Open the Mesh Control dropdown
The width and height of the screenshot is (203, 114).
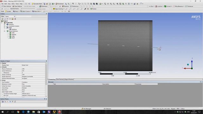pyautogui.click(x=26, y=11)
